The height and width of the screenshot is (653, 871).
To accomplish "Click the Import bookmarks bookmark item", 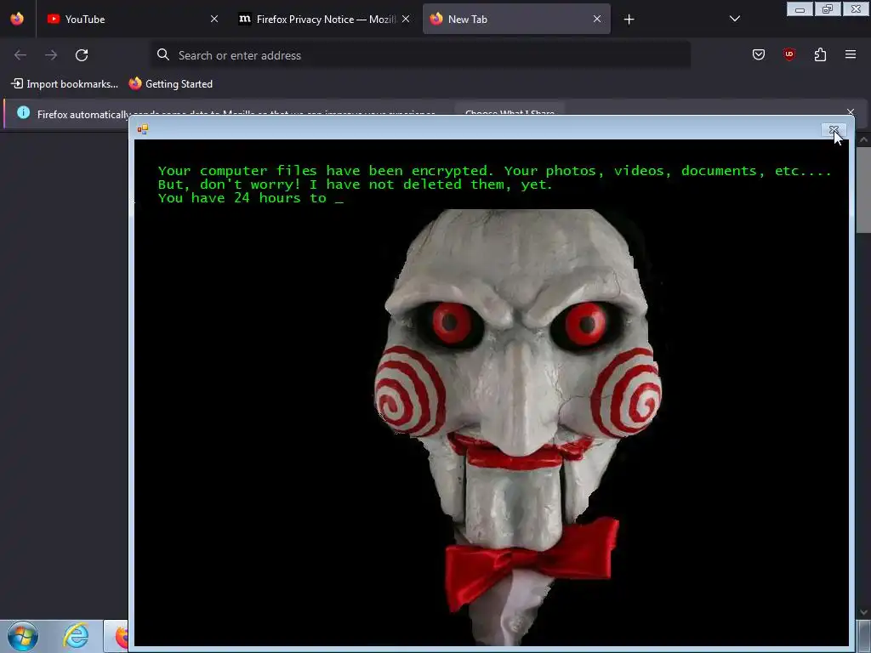I will tap(65, 84).
